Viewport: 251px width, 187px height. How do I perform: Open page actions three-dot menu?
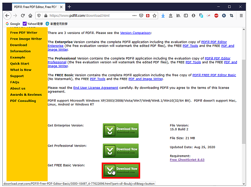[x=134, y=16]
